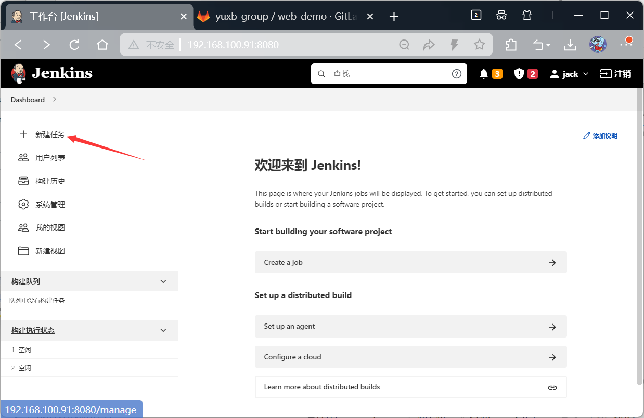Click the gear icon beside 系统管理

(23, 205)
